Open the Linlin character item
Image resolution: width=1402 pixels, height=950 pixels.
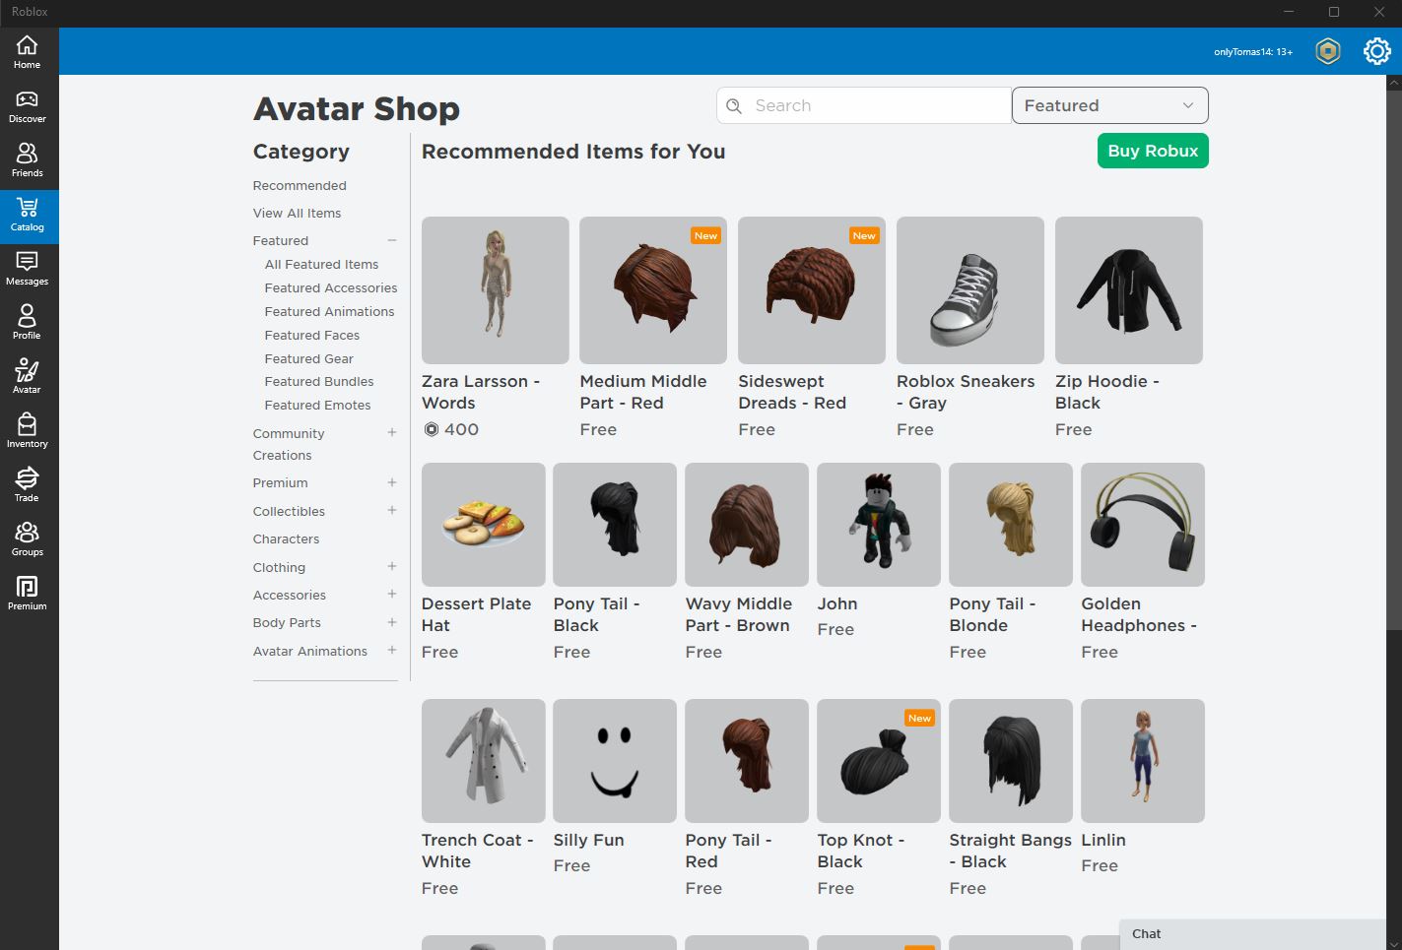tap(1143, 787)
